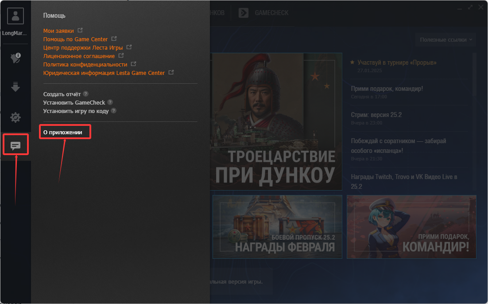
Task: Open О приложении in the help menu
Action: click(x=62, y=133)
